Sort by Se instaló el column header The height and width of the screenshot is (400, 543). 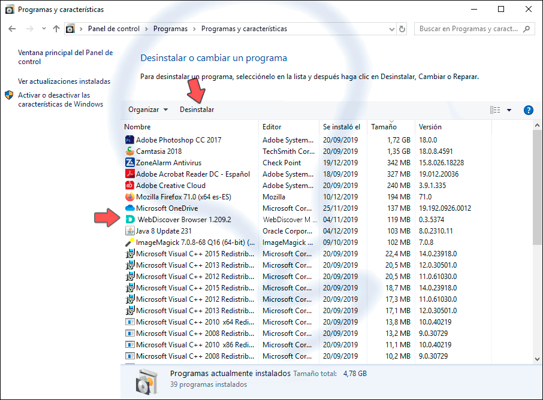[x=343, y=127]
